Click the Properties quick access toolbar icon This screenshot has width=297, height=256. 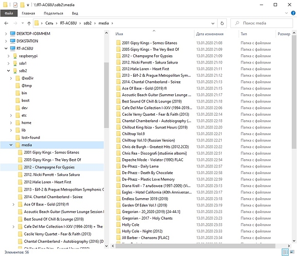pos(15,5)
